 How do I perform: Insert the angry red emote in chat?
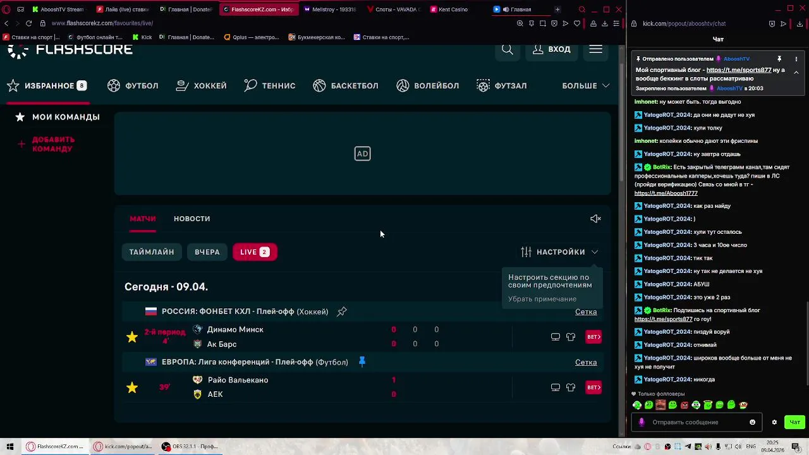click(684, 405)
